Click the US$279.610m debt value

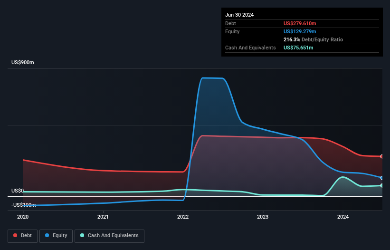(300, 23)
